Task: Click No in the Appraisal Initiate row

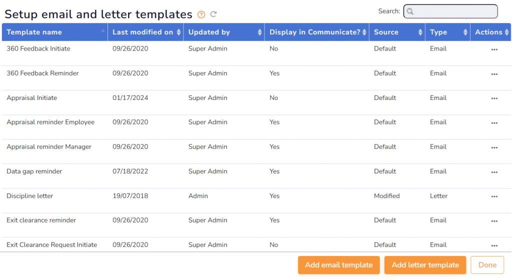Action: (273, 97)
